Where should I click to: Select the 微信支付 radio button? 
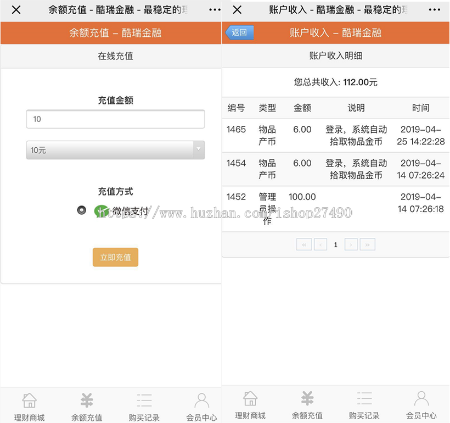pos(82,210)
